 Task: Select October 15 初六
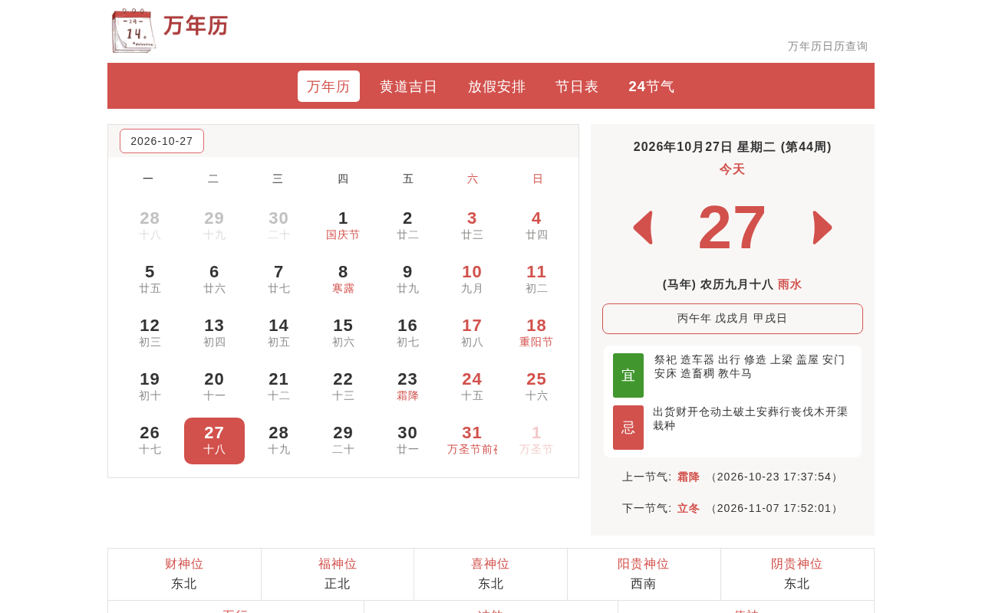click(343, 333)
